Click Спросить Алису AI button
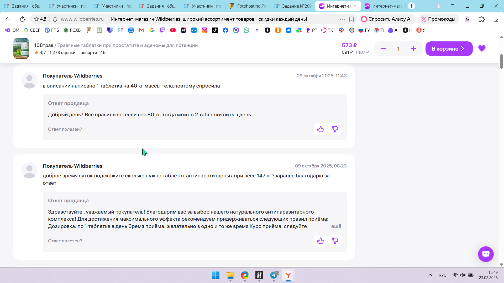 (387, 19)
